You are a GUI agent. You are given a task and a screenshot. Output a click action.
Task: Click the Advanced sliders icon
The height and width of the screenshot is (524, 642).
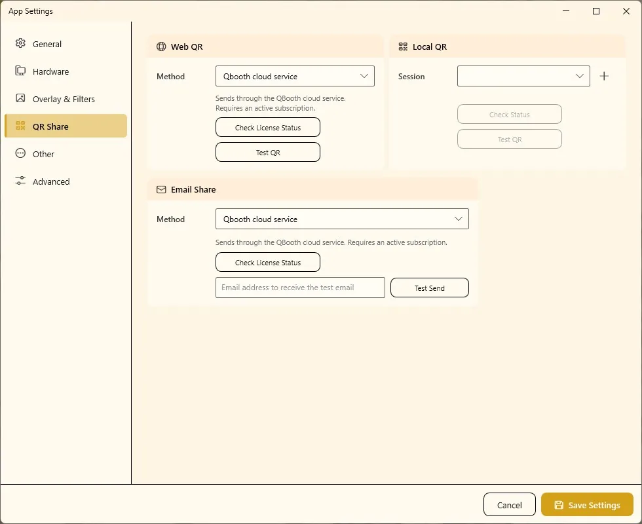coord(20,181)
